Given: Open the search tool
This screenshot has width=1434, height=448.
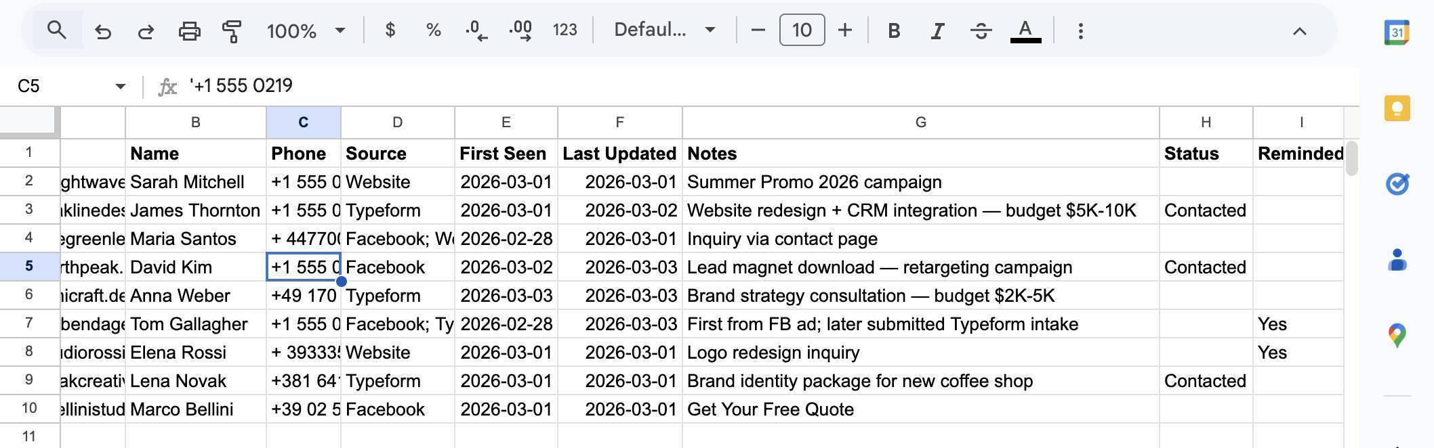Looking at the screenshot, I should tap(57, 30).
